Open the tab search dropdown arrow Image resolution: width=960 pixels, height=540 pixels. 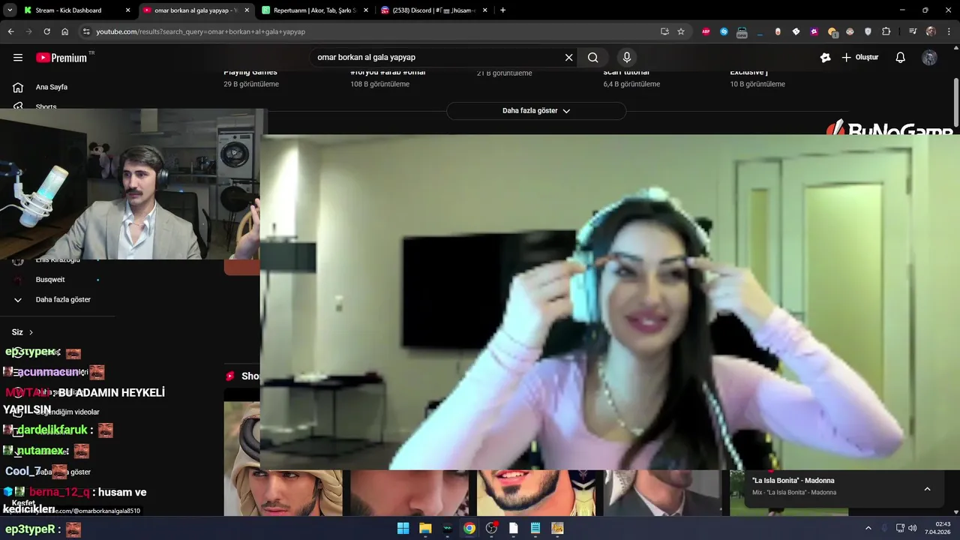10,10
